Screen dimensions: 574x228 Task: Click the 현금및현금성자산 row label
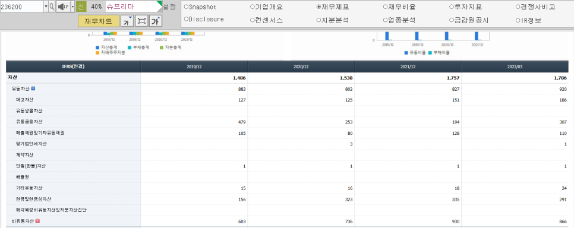pyautogui.click(x=33, y=199)
